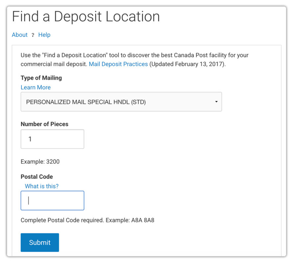Click the What is this? link
The height and width of the screenshot is (263, 292).
click(x=42, y=186)
